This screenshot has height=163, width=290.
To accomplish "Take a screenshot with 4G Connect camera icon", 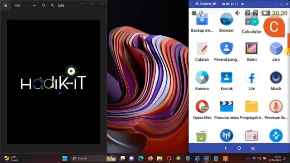I will (223, 4).
